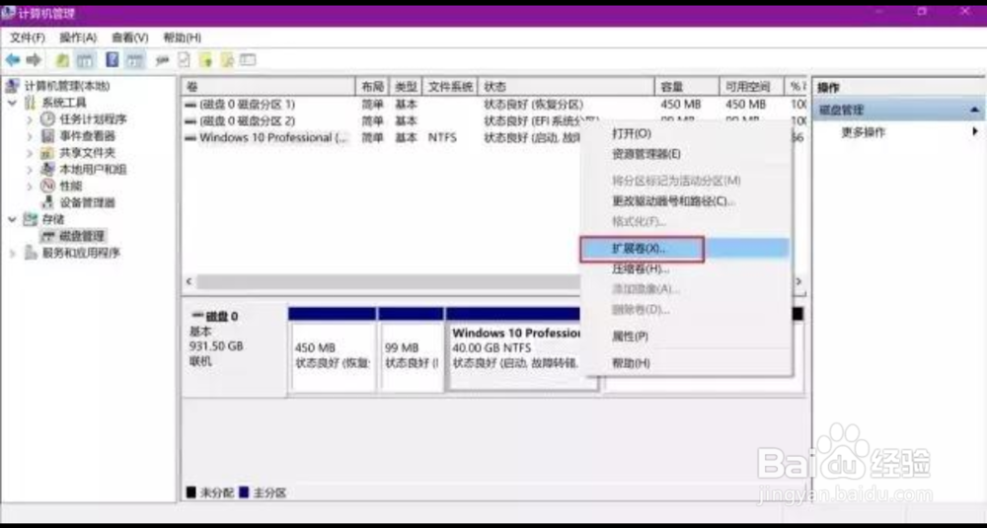Viewport: 987px width, 528px height.
Task: Click the left scroll arrow of volume list
Action: coord(189,281)
